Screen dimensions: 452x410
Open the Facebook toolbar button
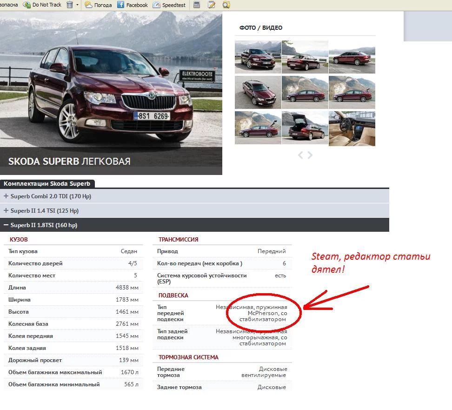pyautogui.click(x=133, y=5)
